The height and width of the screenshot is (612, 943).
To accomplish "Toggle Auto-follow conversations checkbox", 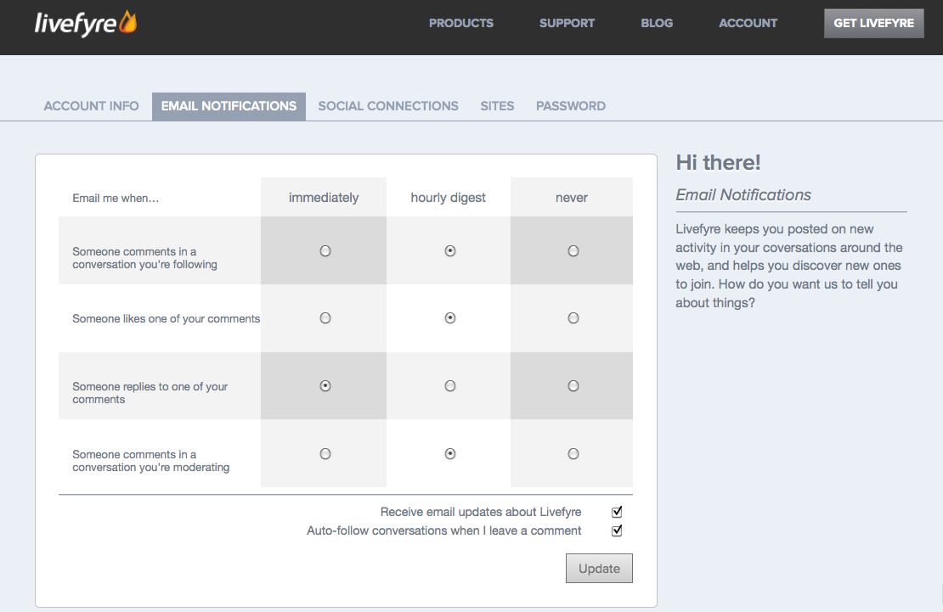I will [x=617, y=531].
